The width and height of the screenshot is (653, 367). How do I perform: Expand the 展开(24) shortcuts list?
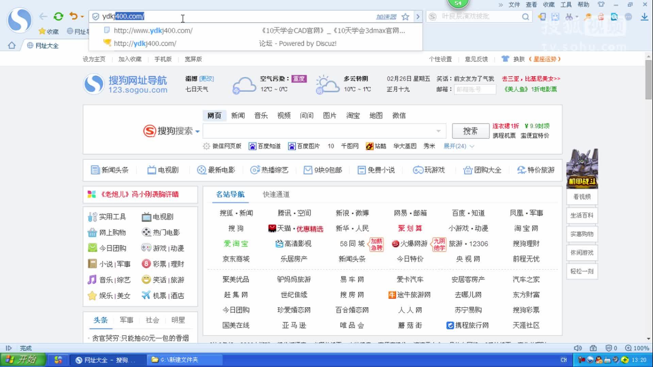458,146
